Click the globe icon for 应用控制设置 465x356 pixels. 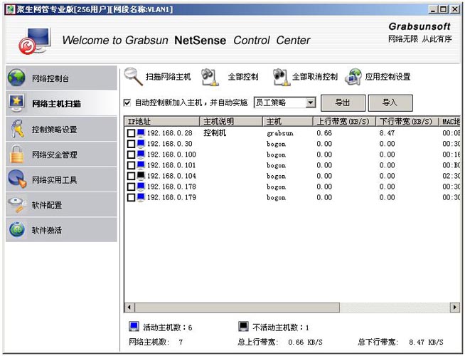point(353,77)
